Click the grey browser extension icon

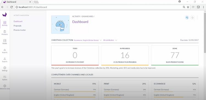[193, 7]
